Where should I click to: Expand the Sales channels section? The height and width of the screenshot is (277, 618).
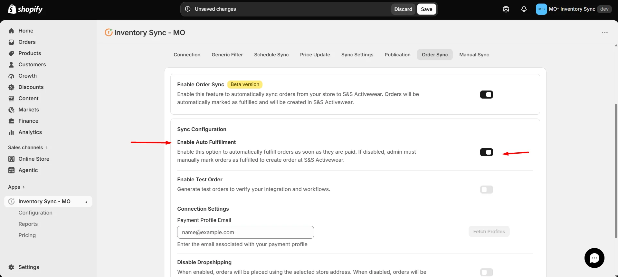[28, 148]
